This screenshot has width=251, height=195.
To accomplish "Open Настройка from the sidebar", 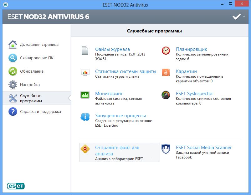I will (30, 85).
